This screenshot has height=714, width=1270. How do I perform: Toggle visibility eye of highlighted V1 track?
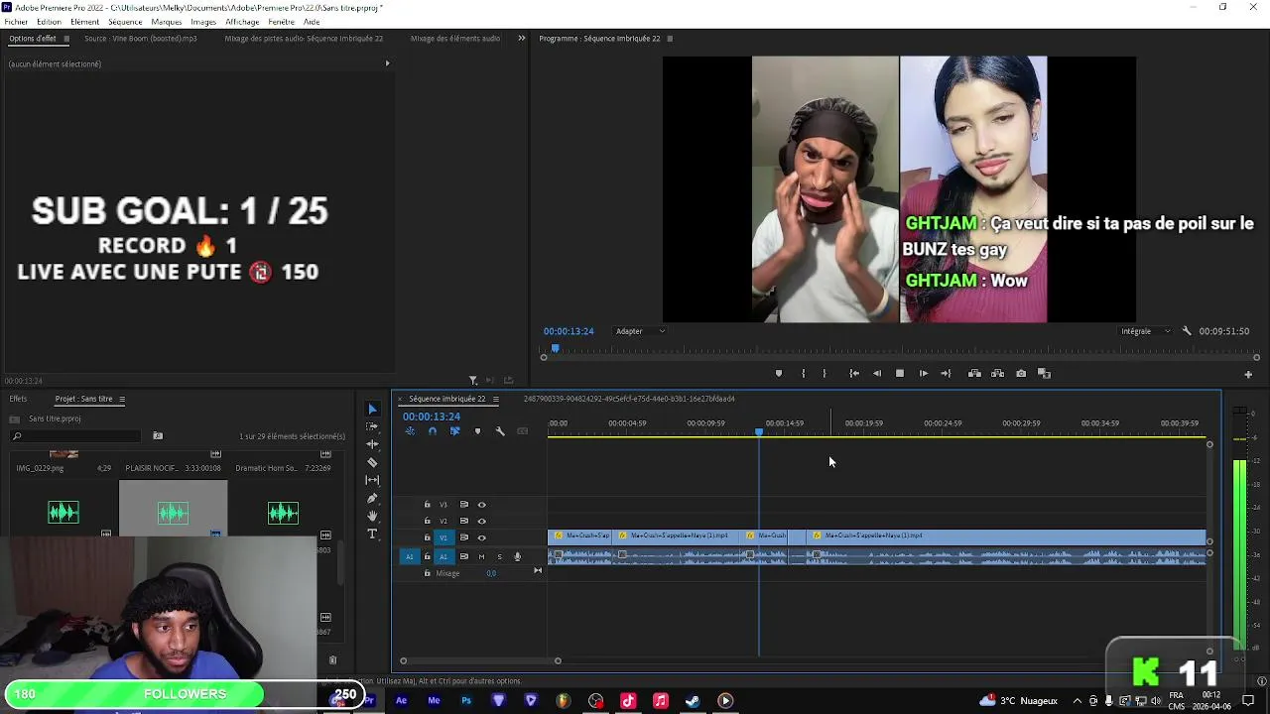[482, 537]
